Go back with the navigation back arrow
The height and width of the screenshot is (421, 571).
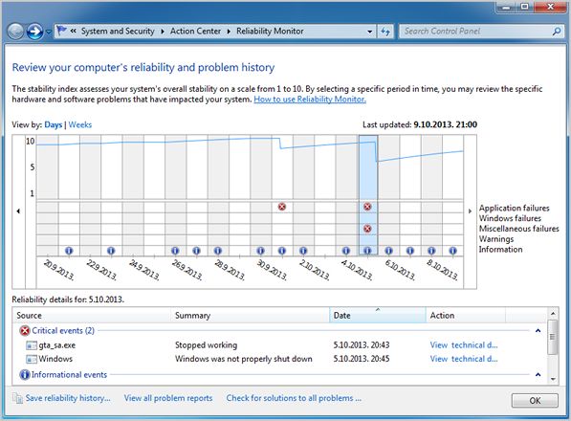(15, 32)
